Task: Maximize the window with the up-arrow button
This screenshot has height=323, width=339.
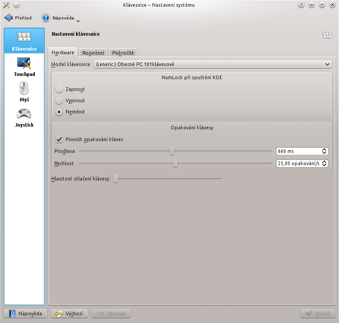Action: pos(322,5)
